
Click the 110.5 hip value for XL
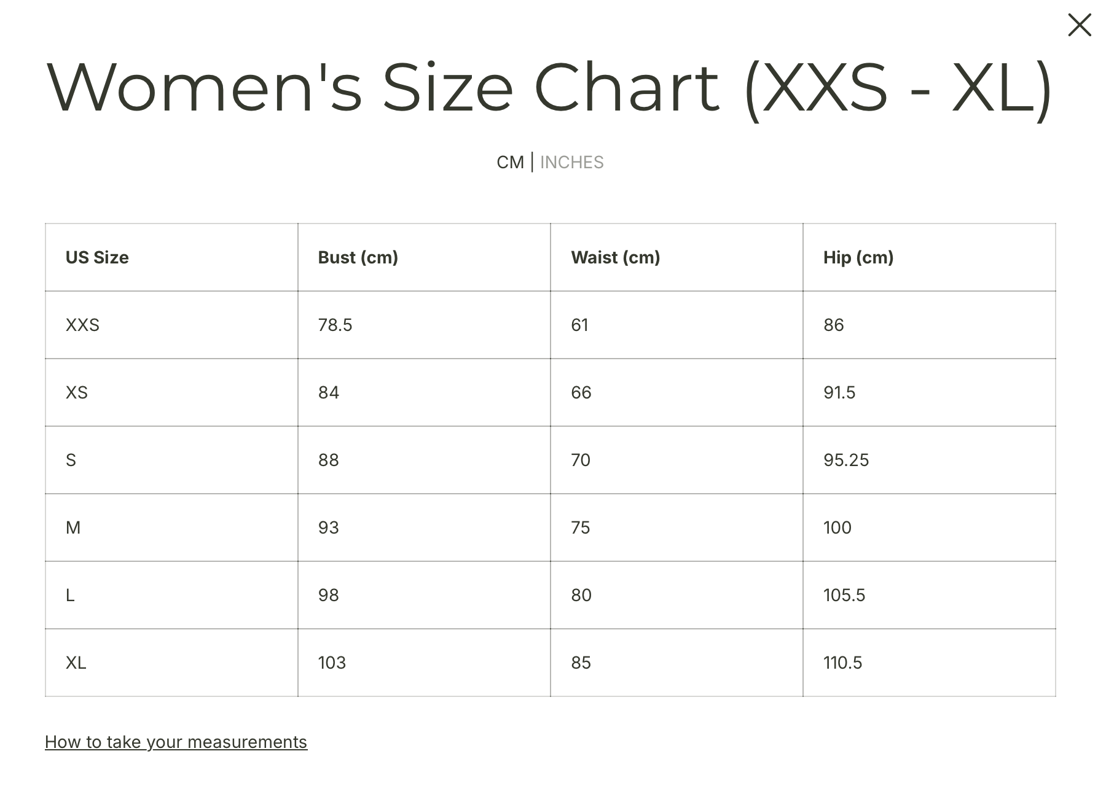pos(842,663)
